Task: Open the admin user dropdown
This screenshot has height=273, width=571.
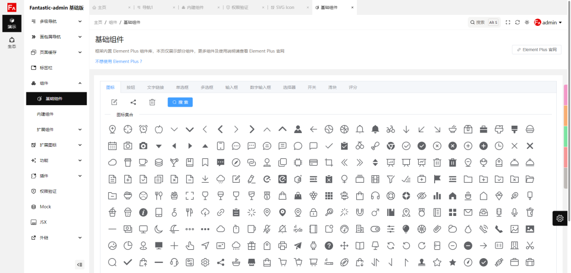Action: [548, 22]
